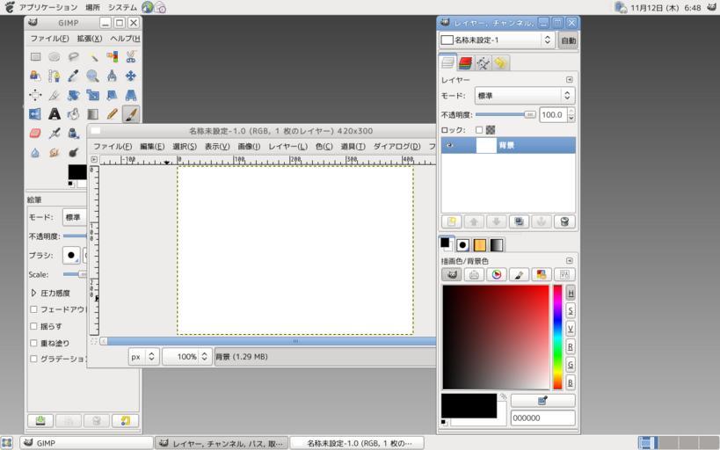Image resolution: width=720 pixels, height=450 pixels.
Task: Activate the Zoom magnifier tool
Action: point(92,76)
